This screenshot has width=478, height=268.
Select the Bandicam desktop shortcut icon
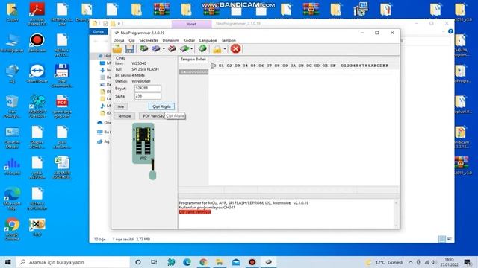coord(37,43)
